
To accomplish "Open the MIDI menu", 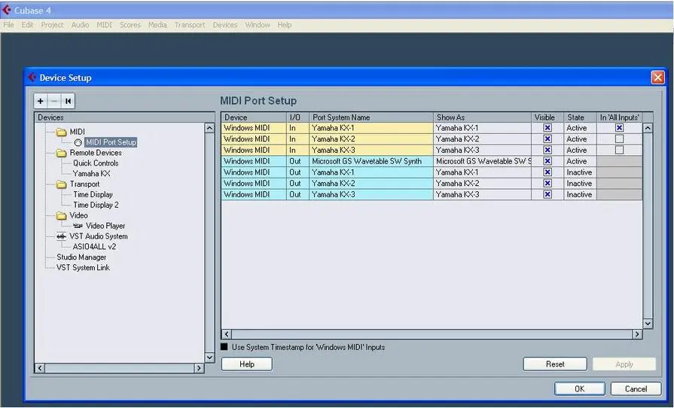I will click(x=104, y=25).
